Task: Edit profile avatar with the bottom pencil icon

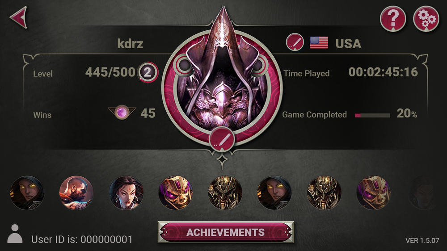Action: pos(222,139)
